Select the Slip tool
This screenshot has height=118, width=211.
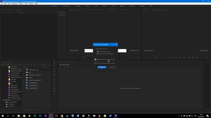(x=54, y=83)
